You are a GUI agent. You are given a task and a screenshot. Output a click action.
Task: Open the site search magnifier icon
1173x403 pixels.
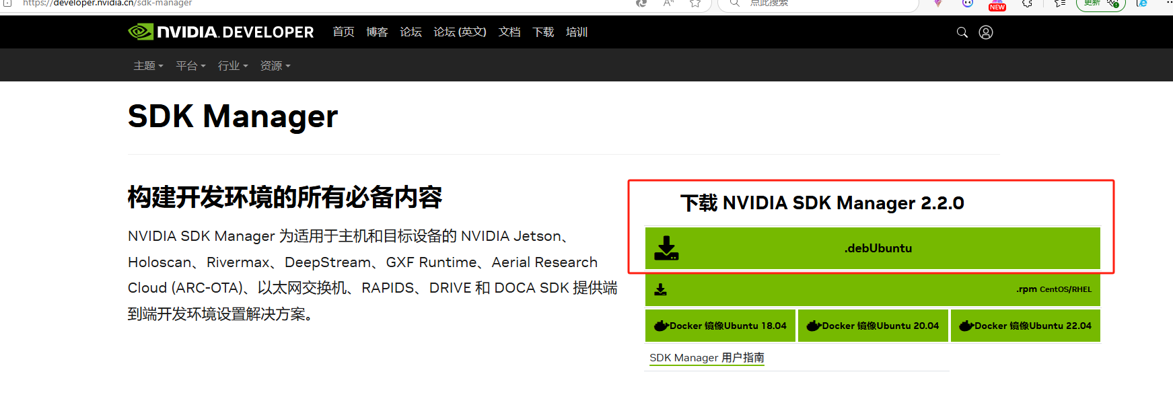point(962,32)
